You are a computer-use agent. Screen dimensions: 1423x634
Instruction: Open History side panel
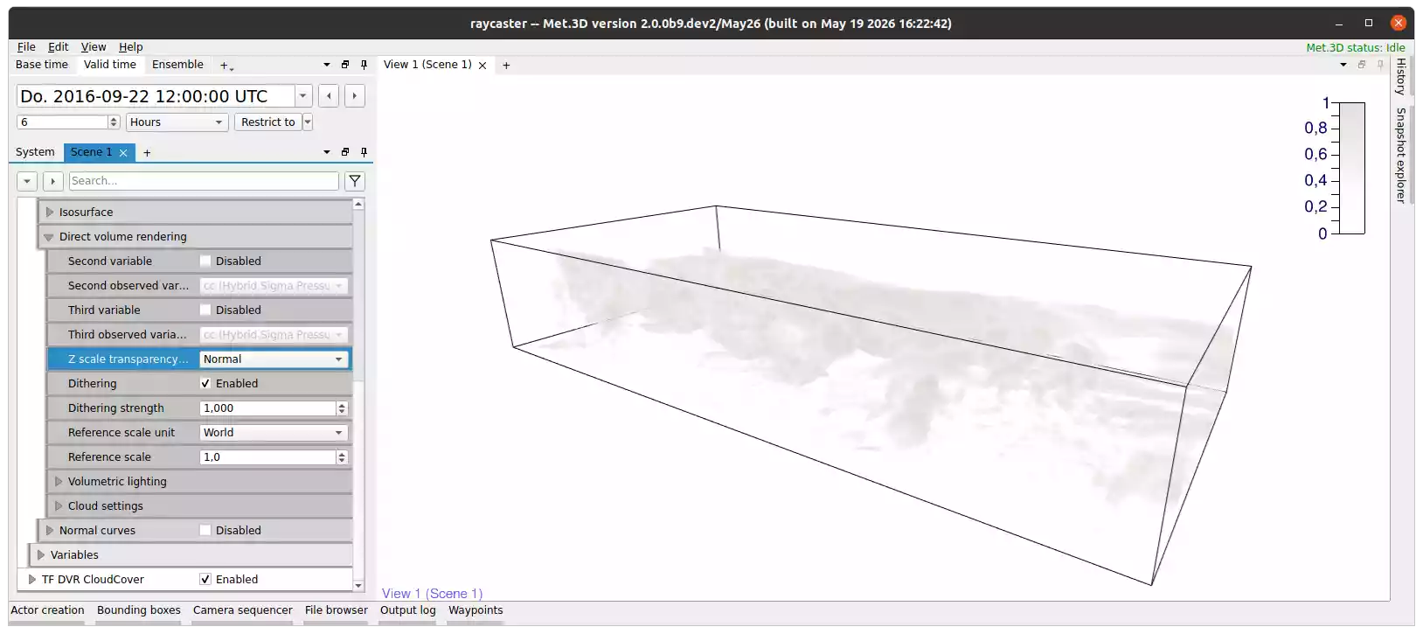[x=1400, y=77]
